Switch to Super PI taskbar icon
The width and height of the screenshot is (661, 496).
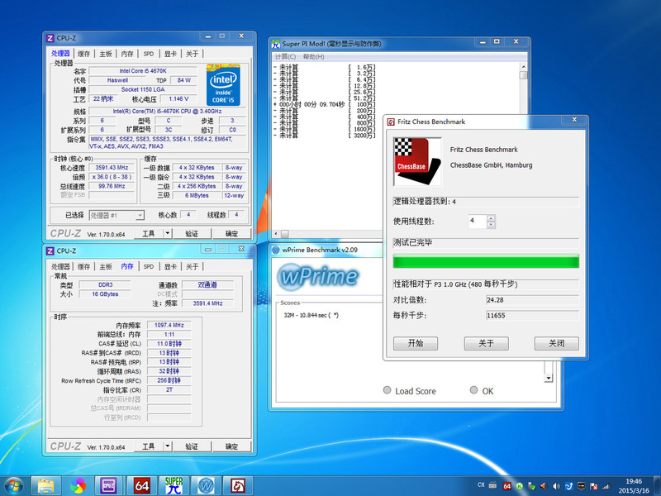click(x=174, y=484)
